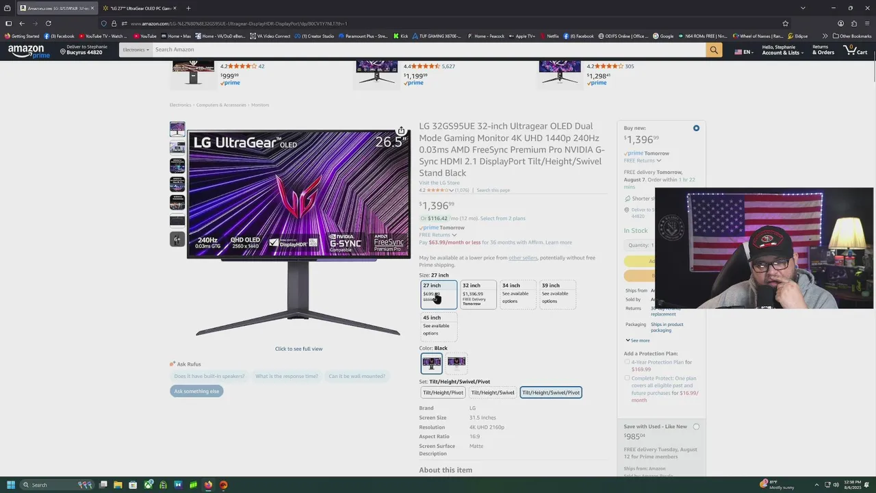
Task: Ask Rufus about built-in speakers
Action: click(x=209, y=376)
